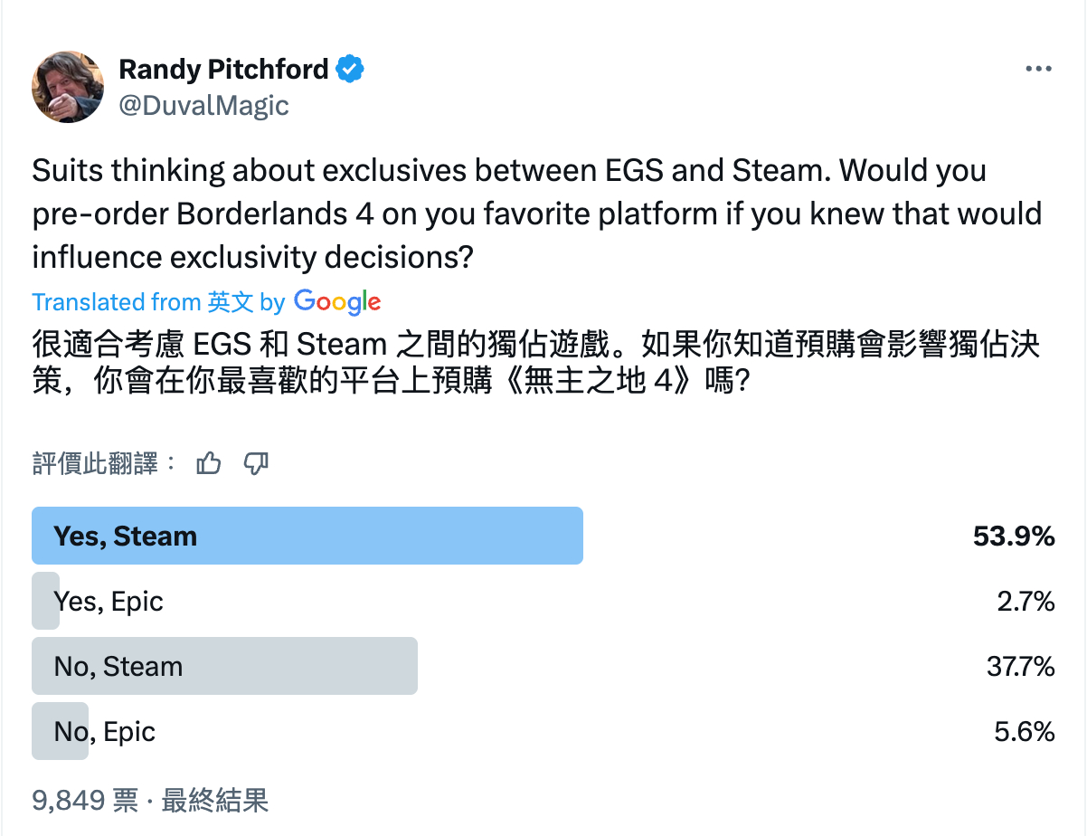Open the three-dot more options menu
Image resolution: width=1087 pixels, height=836 pixels.
click(1037, 70)
